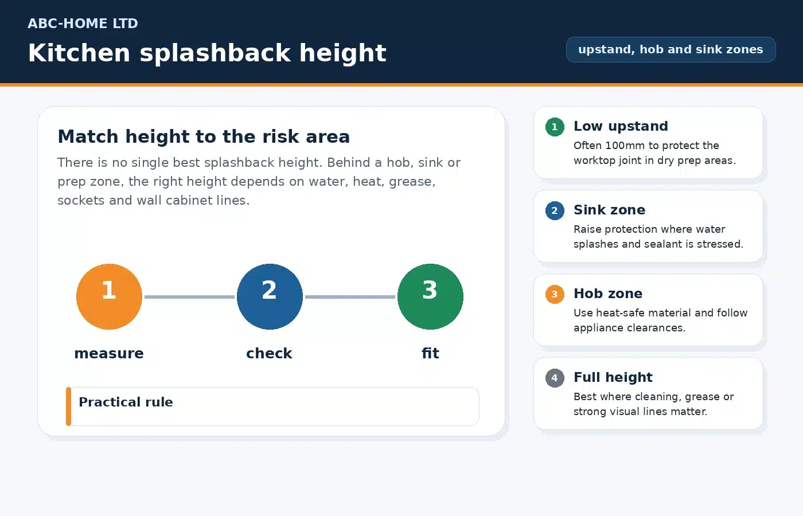803x516 pixels.
Task: Click the ABC-HOME LTD brand text
Action: click(x=83, y=24)
